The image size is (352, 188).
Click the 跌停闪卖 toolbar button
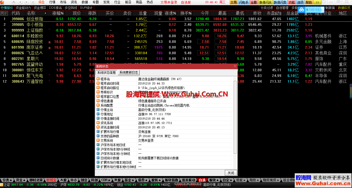280,2
